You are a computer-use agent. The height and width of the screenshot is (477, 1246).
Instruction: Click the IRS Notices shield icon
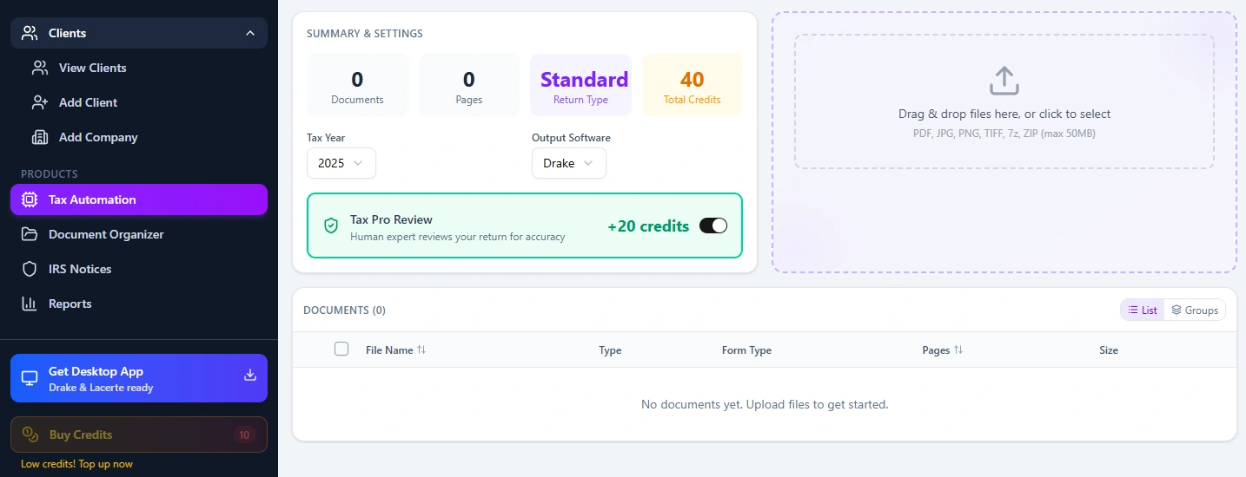(x=30, y=269)
